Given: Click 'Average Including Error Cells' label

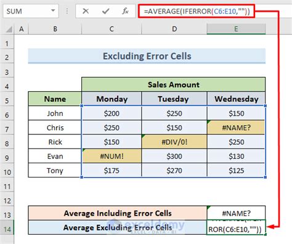Looking at the screenshot, I should pos(118,213).
